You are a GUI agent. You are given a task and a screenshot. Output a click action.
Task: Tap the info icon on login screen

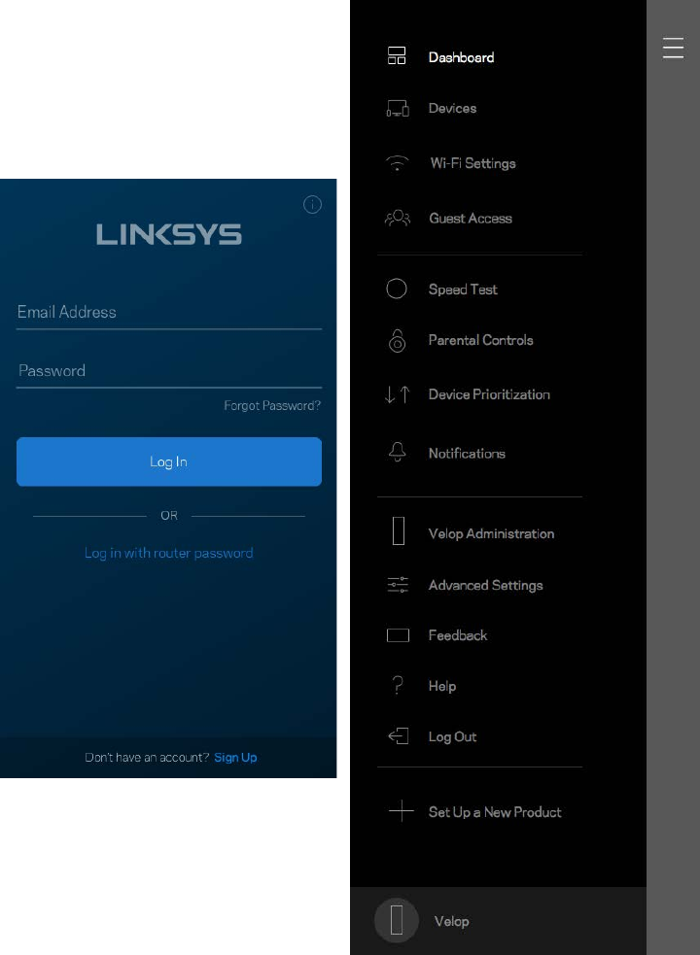coord(312,205)
